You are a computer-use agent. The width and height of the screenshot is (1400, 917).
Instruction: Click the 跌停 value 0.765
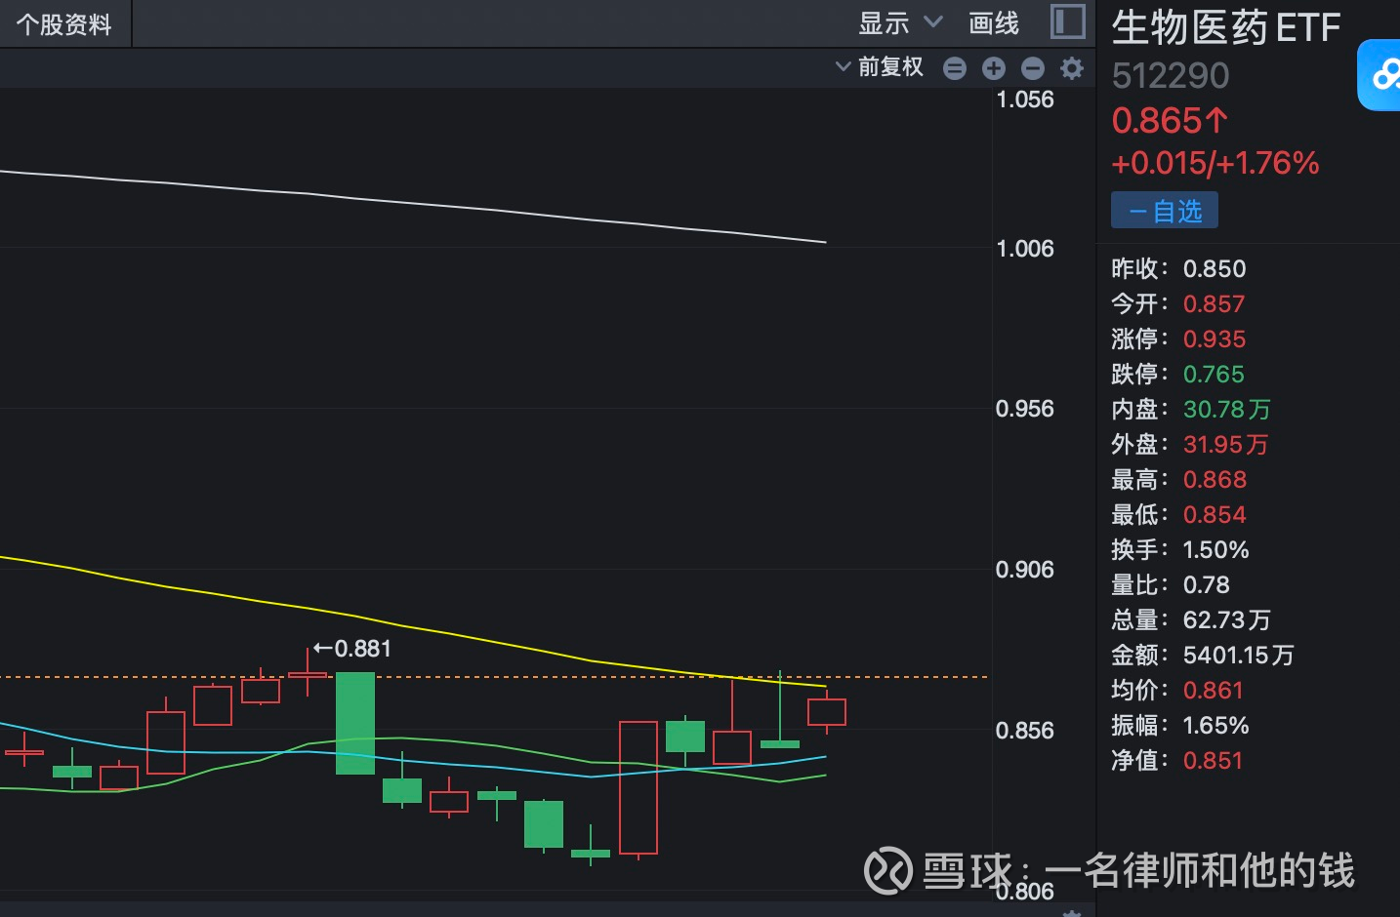[1214, 374]
